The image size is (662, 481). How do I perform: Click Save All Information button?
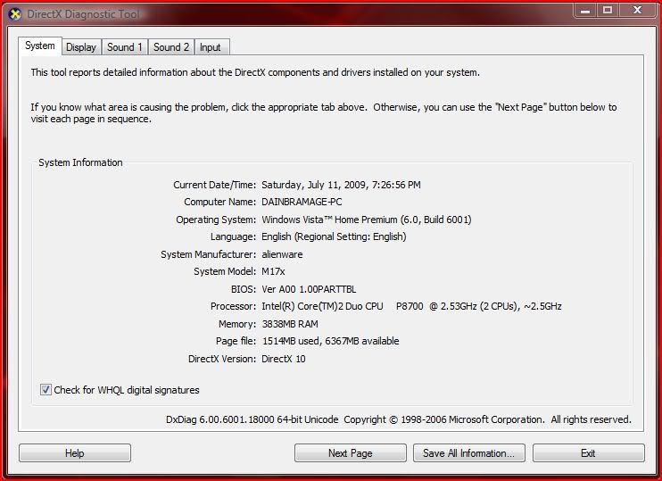coord(469,453)
